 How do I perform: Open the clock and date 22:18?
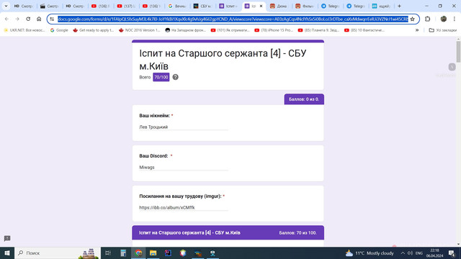pos(434,253)
